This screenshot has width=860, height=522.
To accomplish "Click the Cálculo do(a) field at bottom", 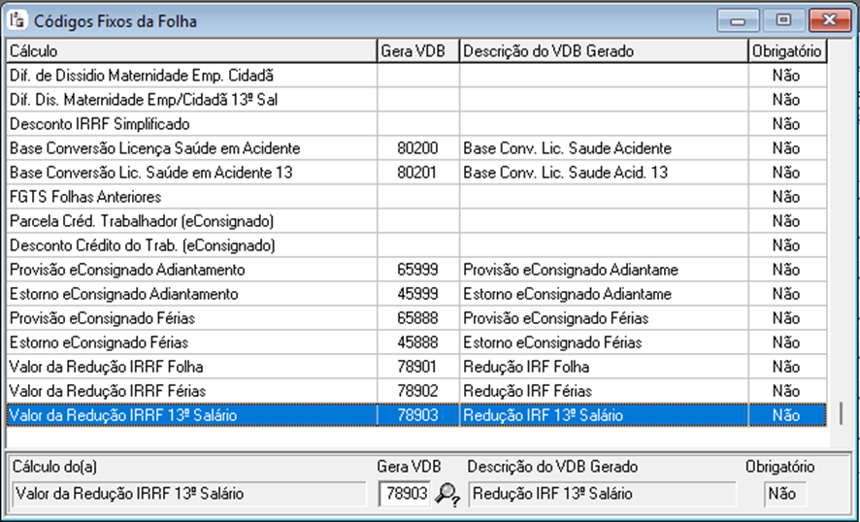I will 189,494.
